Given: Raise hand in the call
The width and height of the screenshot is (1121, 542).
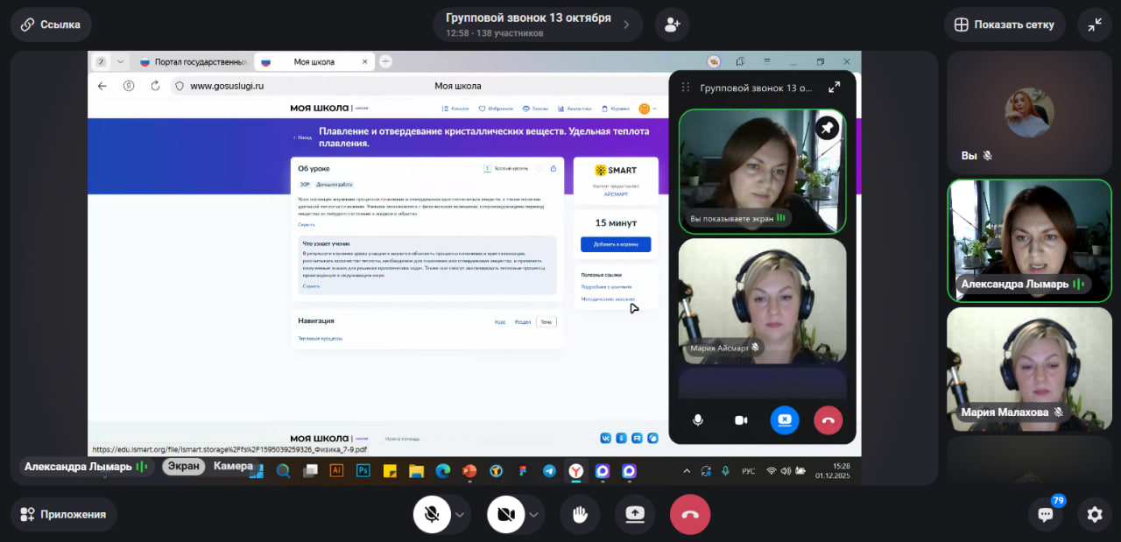Looking at the screenshot, I should 580,514.
